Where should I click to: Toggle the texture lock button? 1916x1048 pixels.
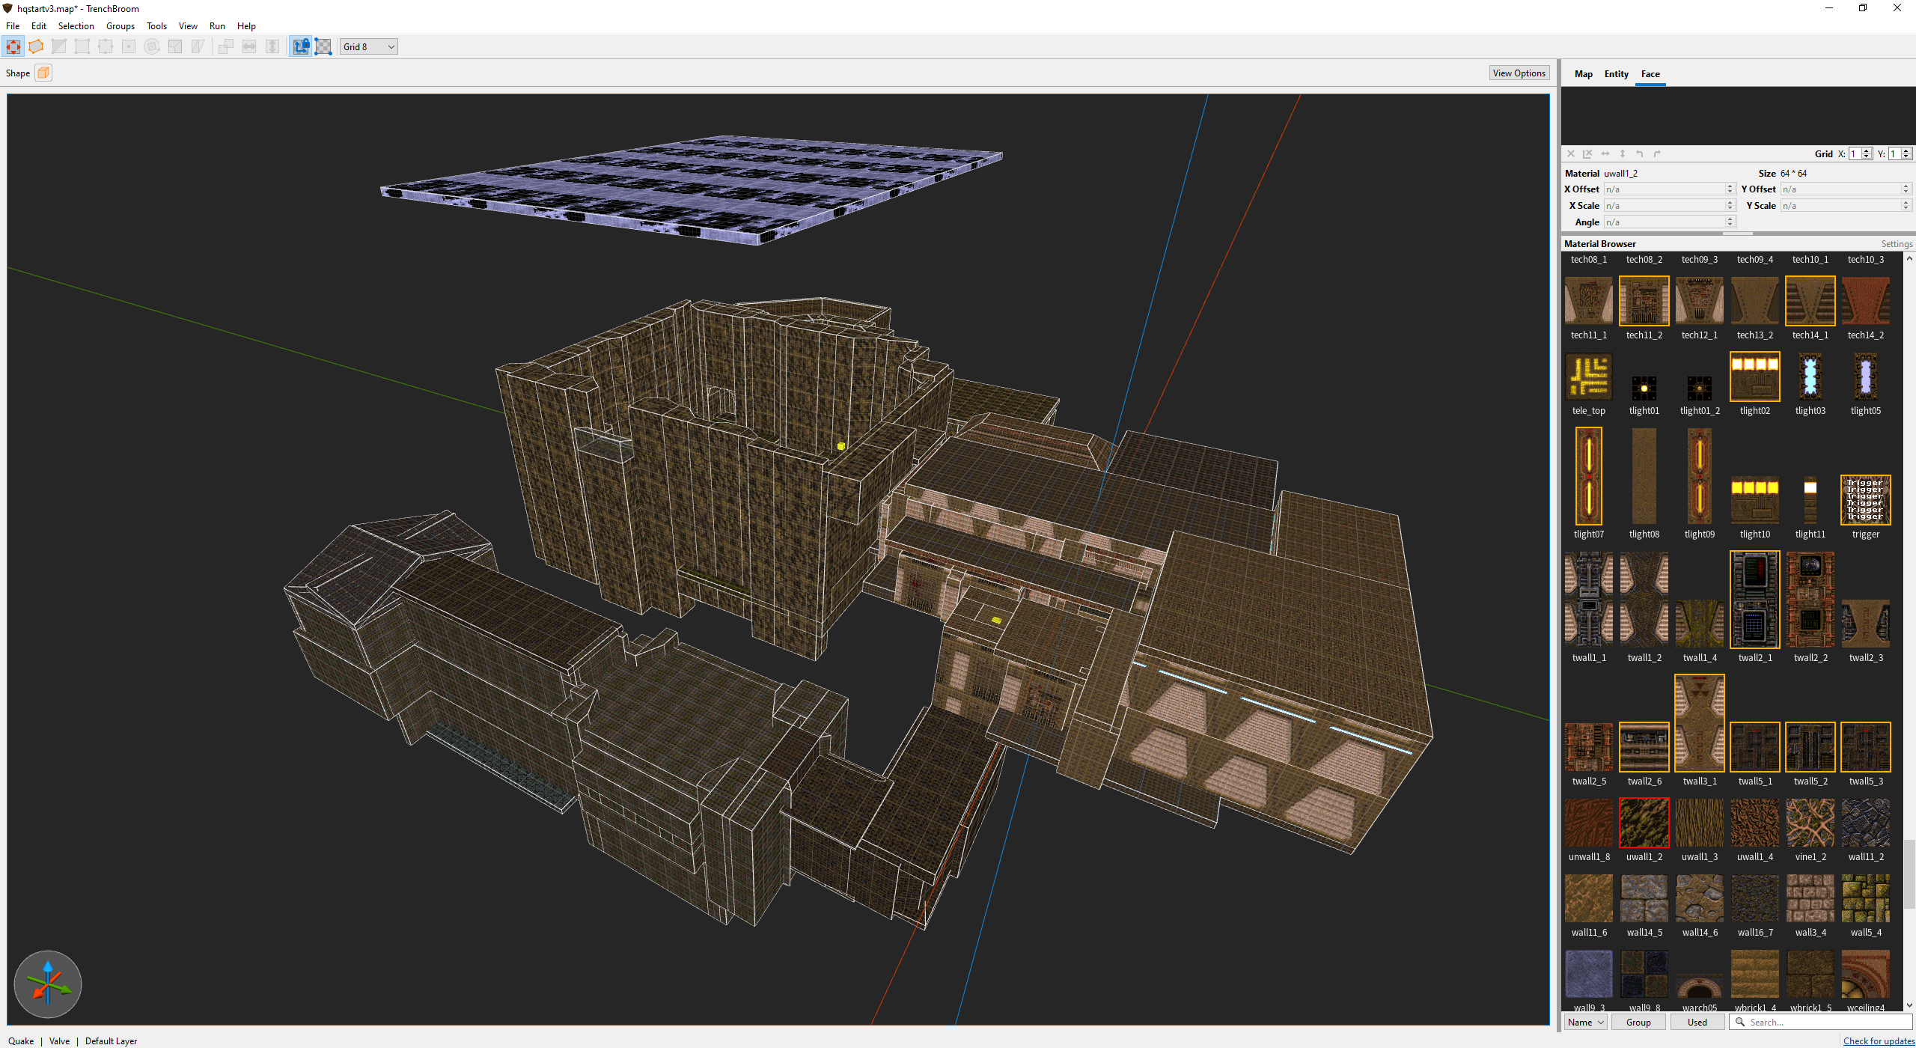click(300, 46)
